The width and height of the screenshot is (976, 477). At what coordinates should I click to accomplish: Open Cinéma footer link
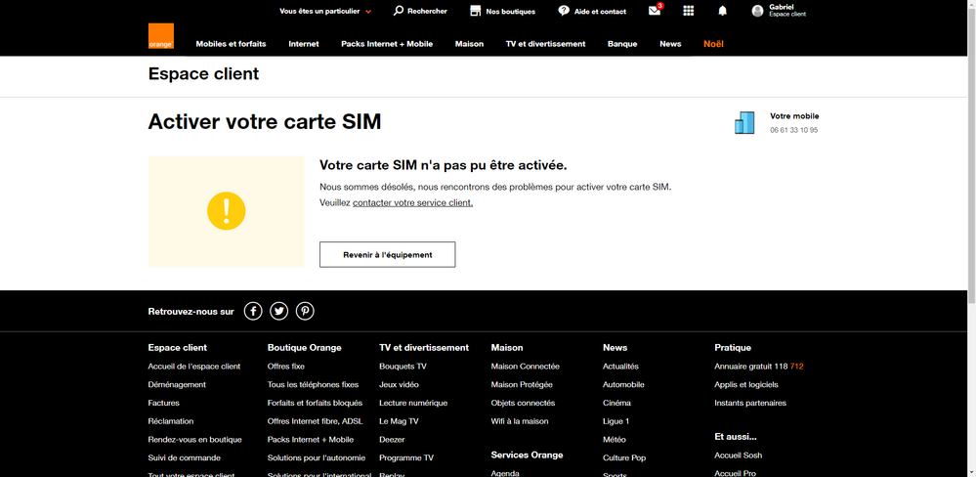pos(616,403)
